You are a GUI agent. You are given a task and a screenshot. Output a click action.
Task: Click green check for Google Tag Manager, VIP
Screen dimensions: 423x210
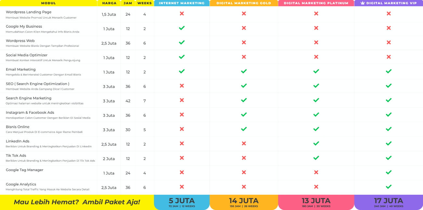pyautogui.click(x=389, y=172)
